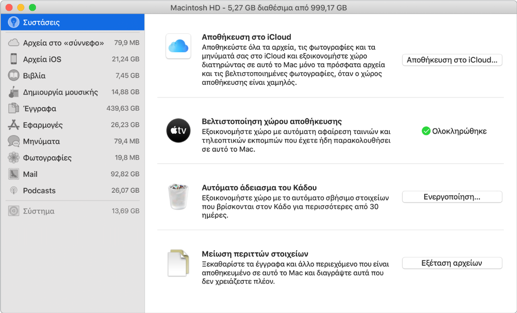Screen dimensions: 517x313
Task: Select Συστάσεις in the sidebar
Action: pyautogui.click(x=41, y=22)
